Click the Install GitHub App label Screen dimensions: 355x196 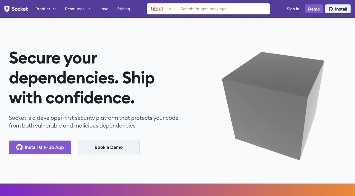pyautogui.click(x=44, y=147)
